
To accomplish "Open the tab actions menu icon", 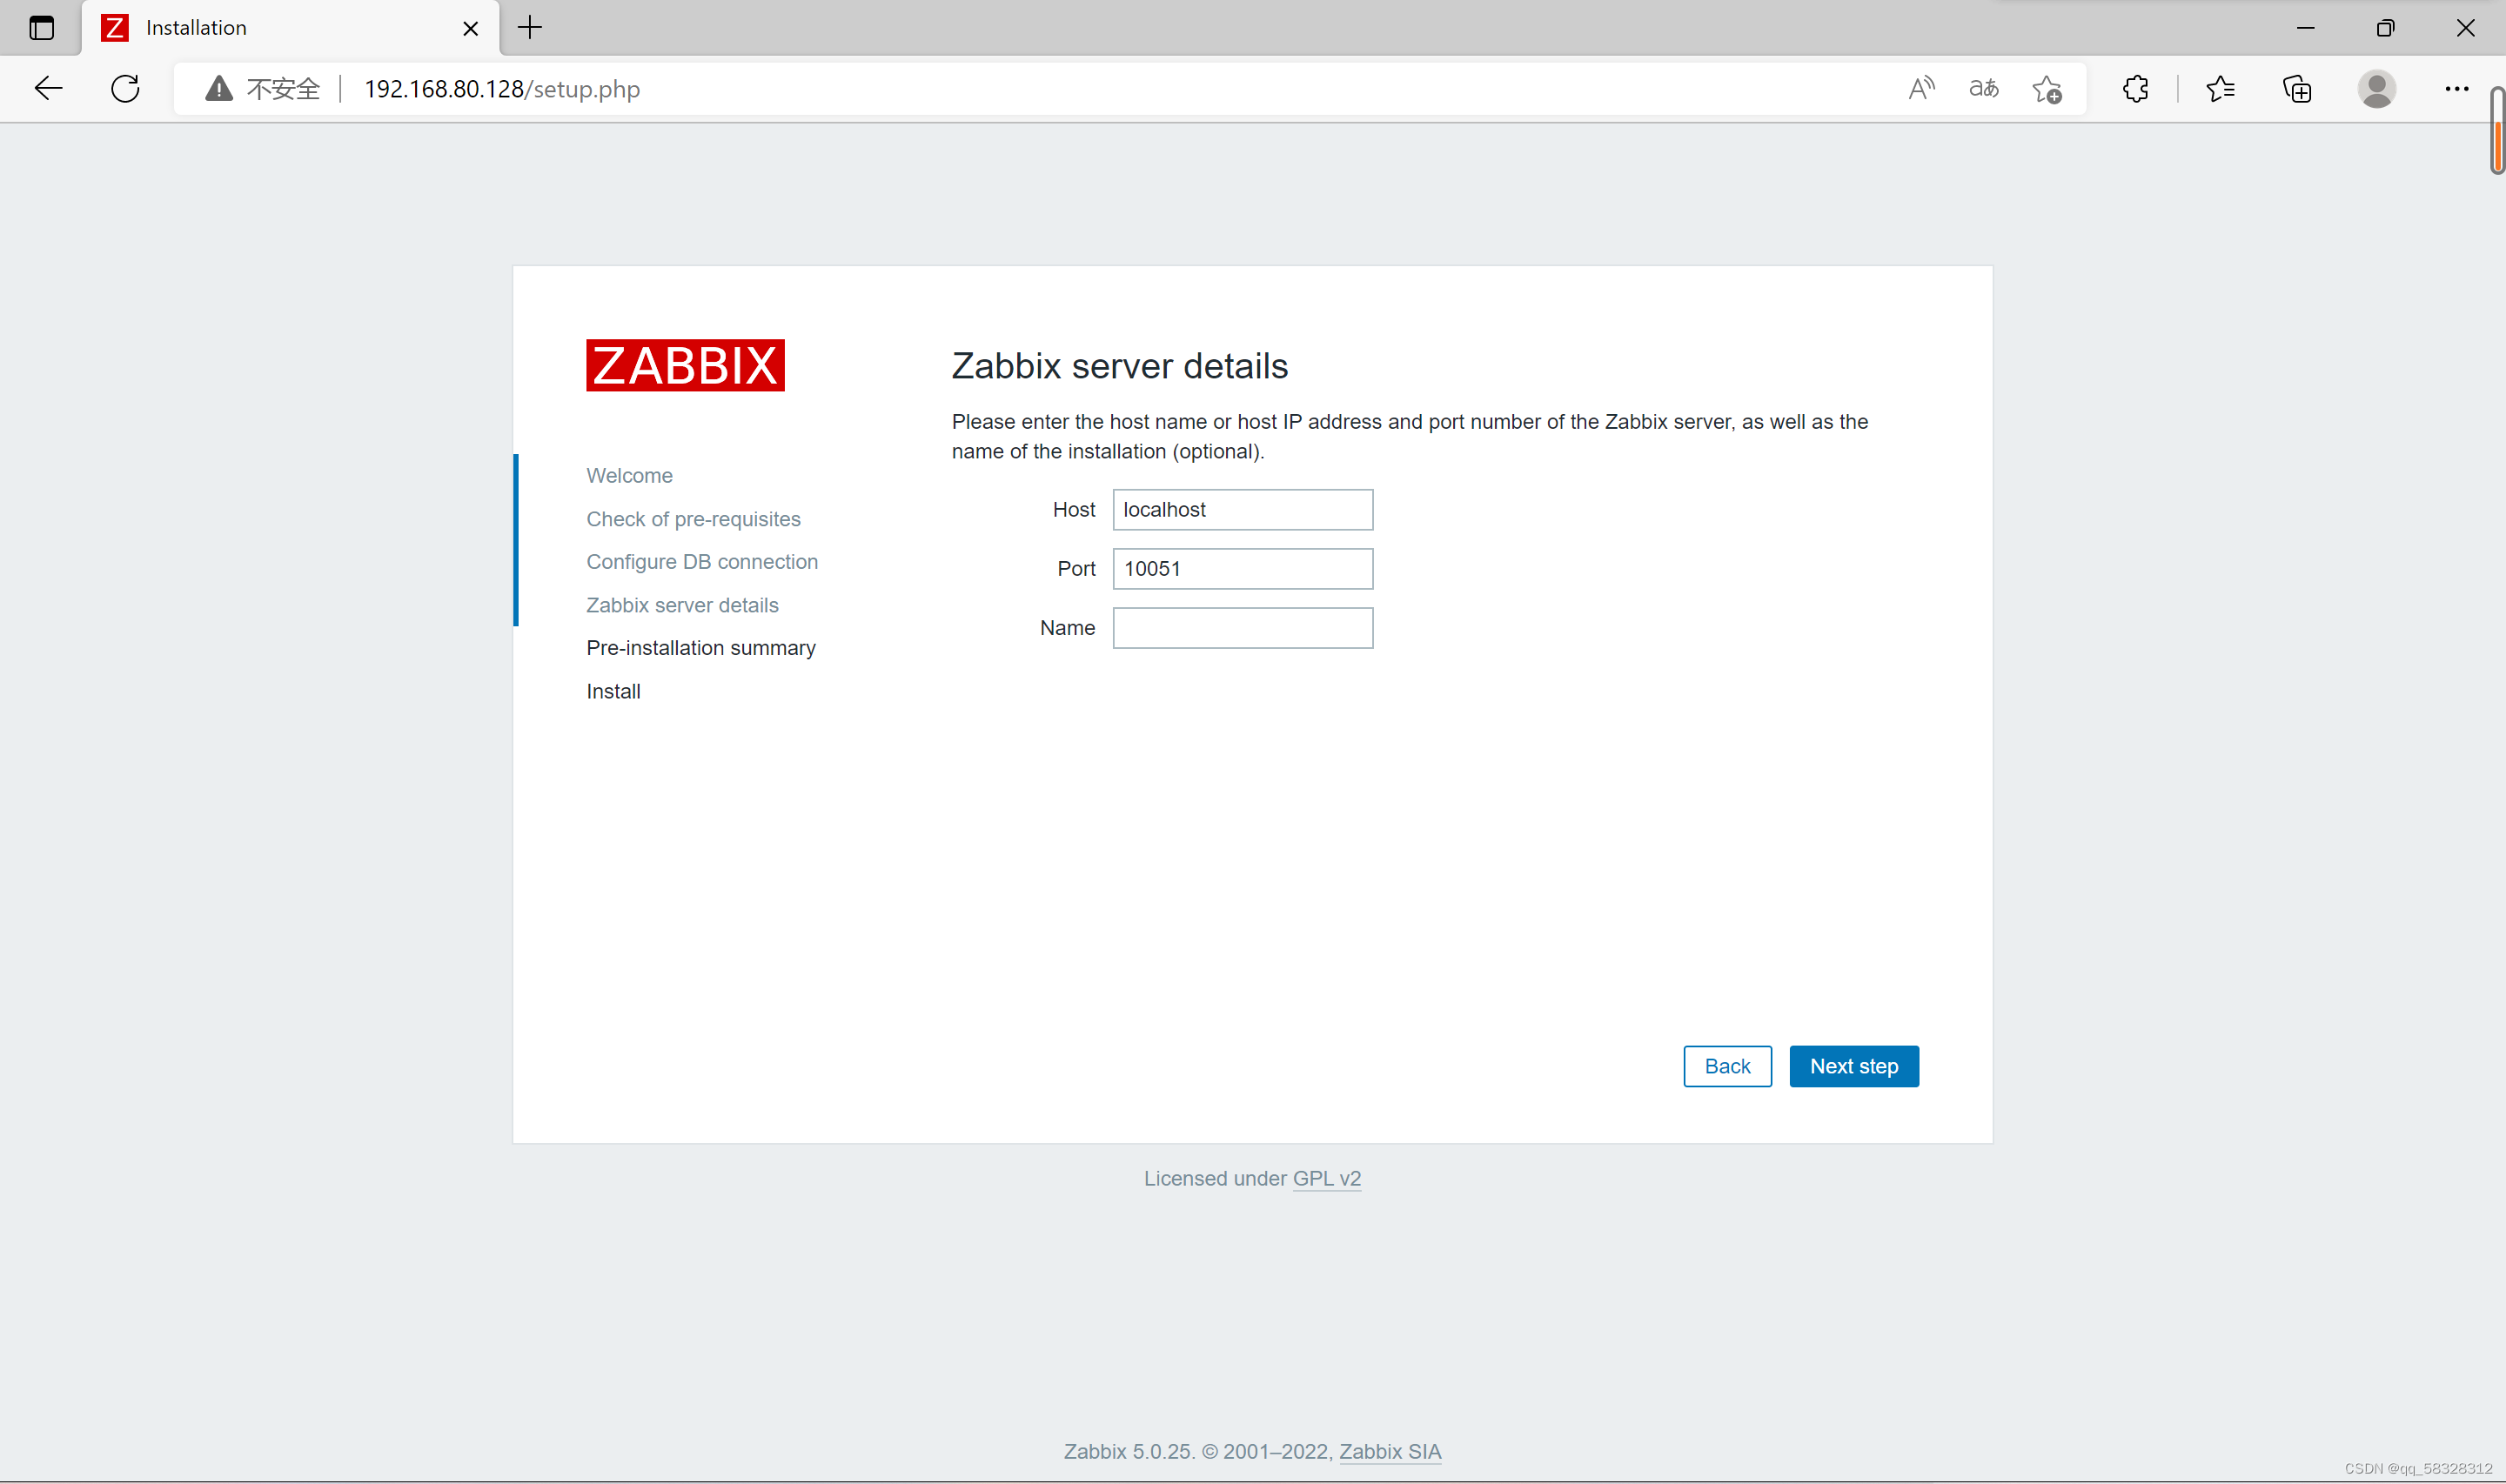I will click(41, 28).
